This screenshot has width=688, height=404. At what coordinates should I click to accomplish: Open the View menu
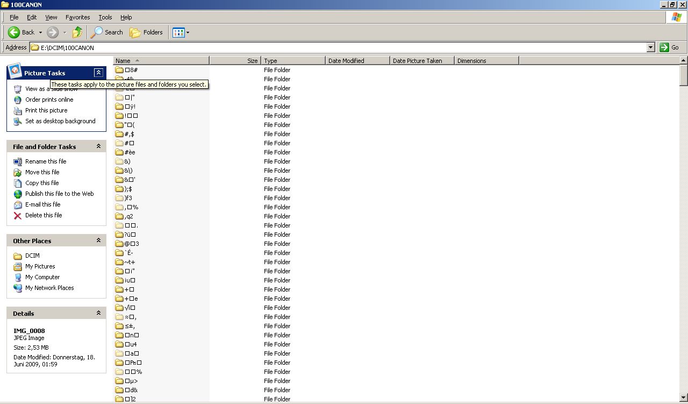click(51, 17)
